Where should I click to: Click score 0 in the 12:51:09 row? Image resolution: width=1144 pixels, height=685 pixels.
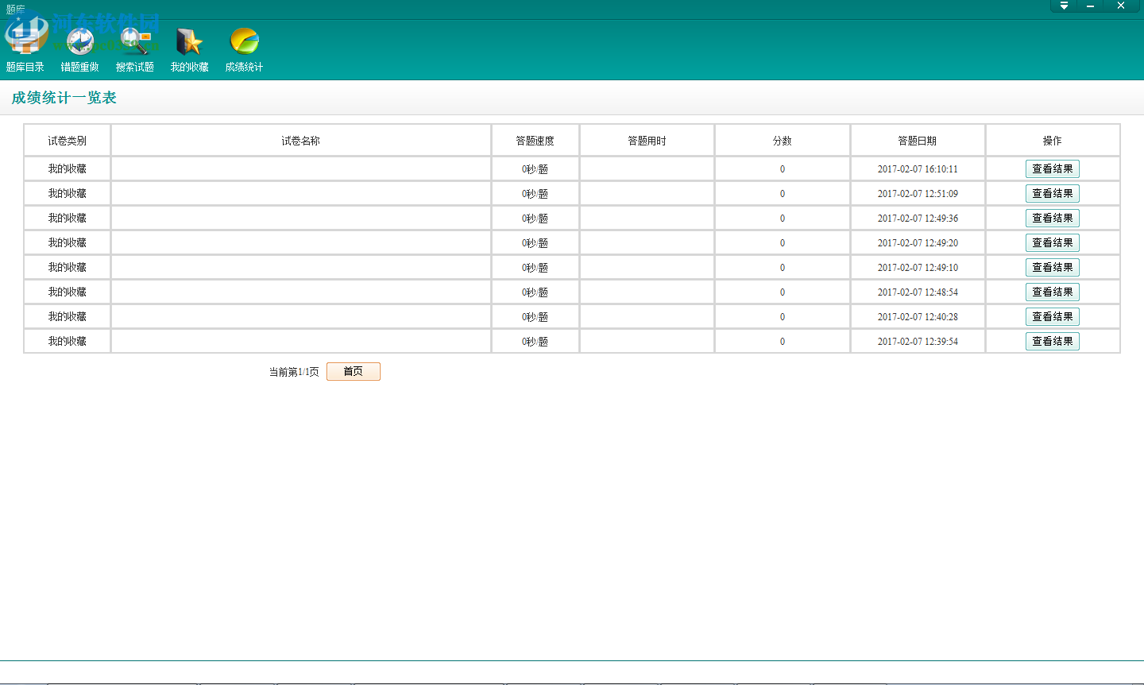tap(783, 194)
